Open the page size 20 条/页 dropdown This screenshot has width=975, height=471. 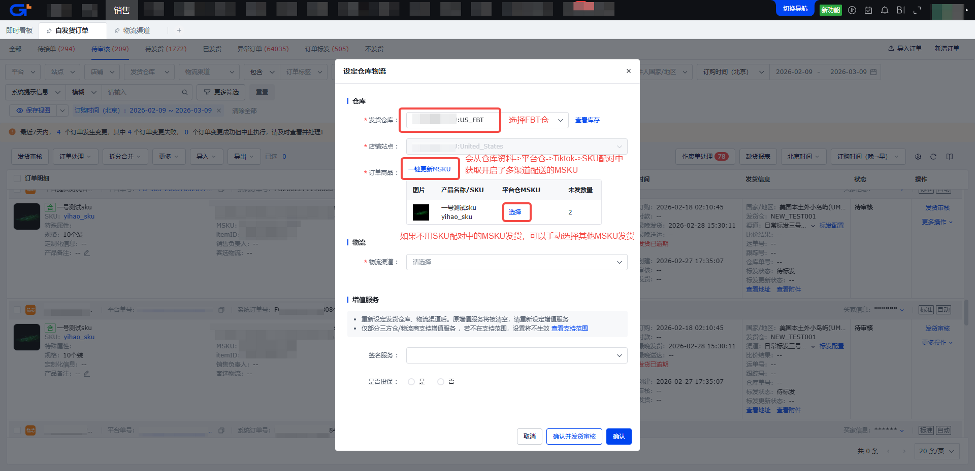937,451
